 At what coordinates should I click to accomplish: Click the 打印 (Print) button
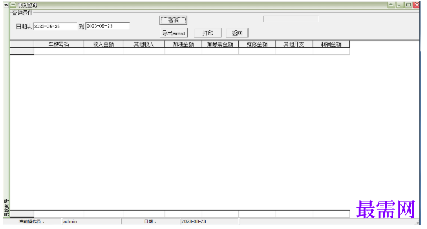[207, 34]
